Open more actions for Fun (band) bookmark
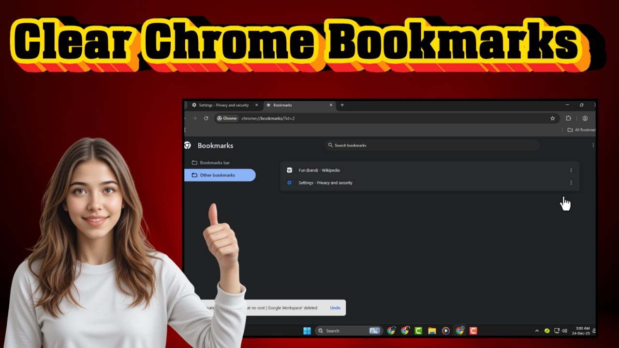619x348 pixels. click(571, 170)
